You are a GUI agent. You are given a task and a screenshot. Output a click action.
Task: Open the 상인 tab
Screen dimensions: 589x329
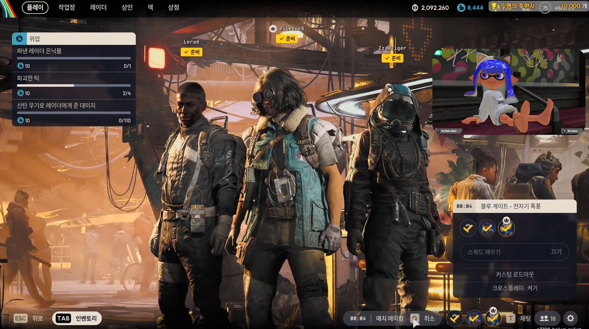[127, 7]
